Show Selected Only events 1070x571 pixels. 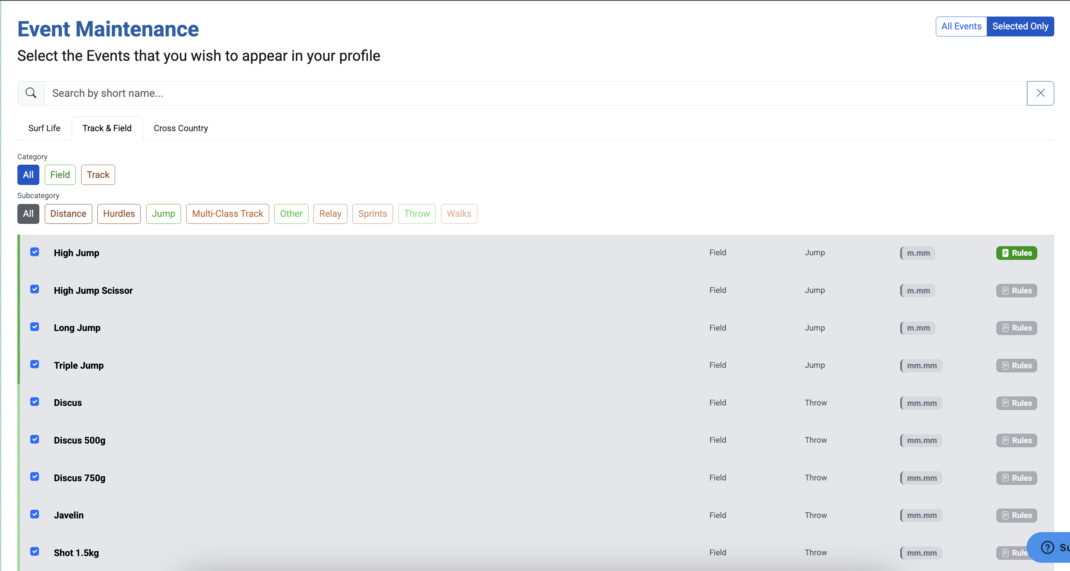tap(1020, 26)
